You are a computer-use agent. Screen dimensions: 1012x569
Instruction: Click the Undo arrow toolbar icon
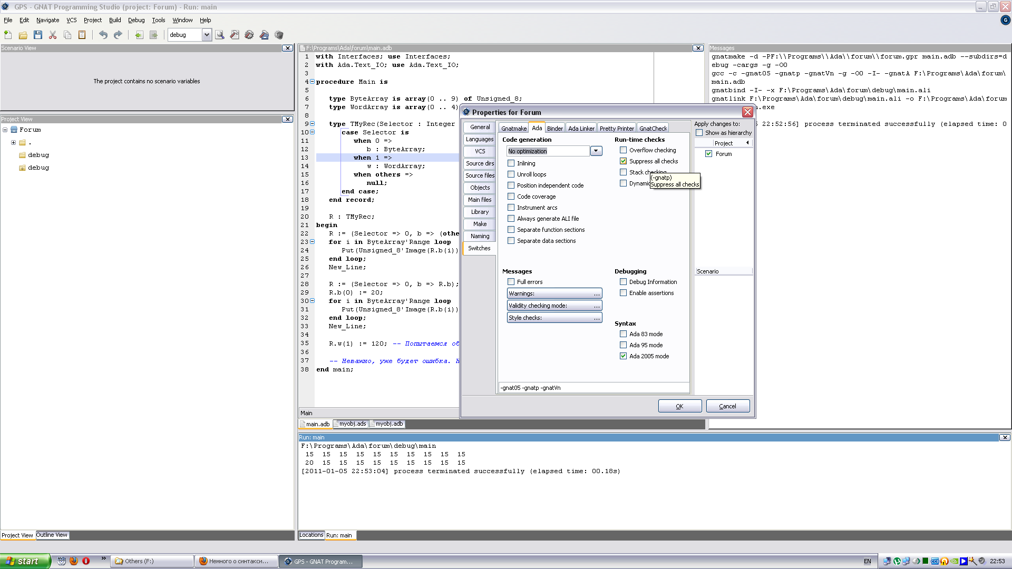coord(103,35)
